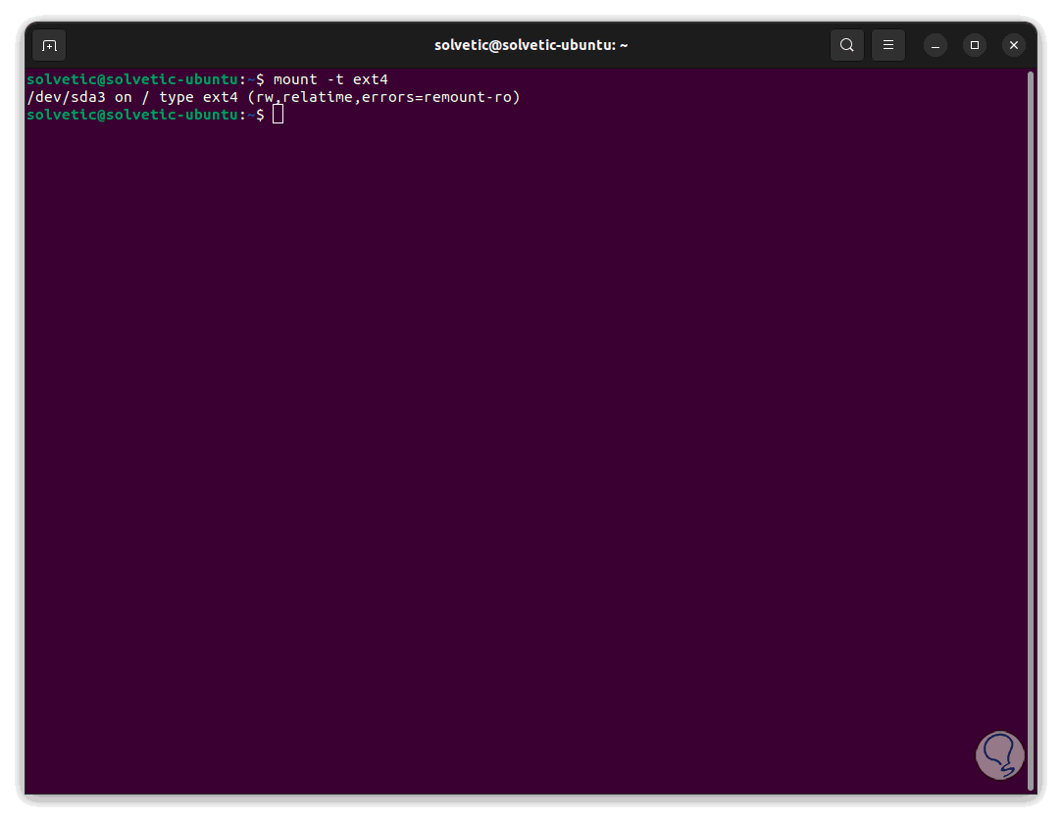This screenshot has height=822, width=1062.
Task: Close the terminal window
Action: point(1013,44)
